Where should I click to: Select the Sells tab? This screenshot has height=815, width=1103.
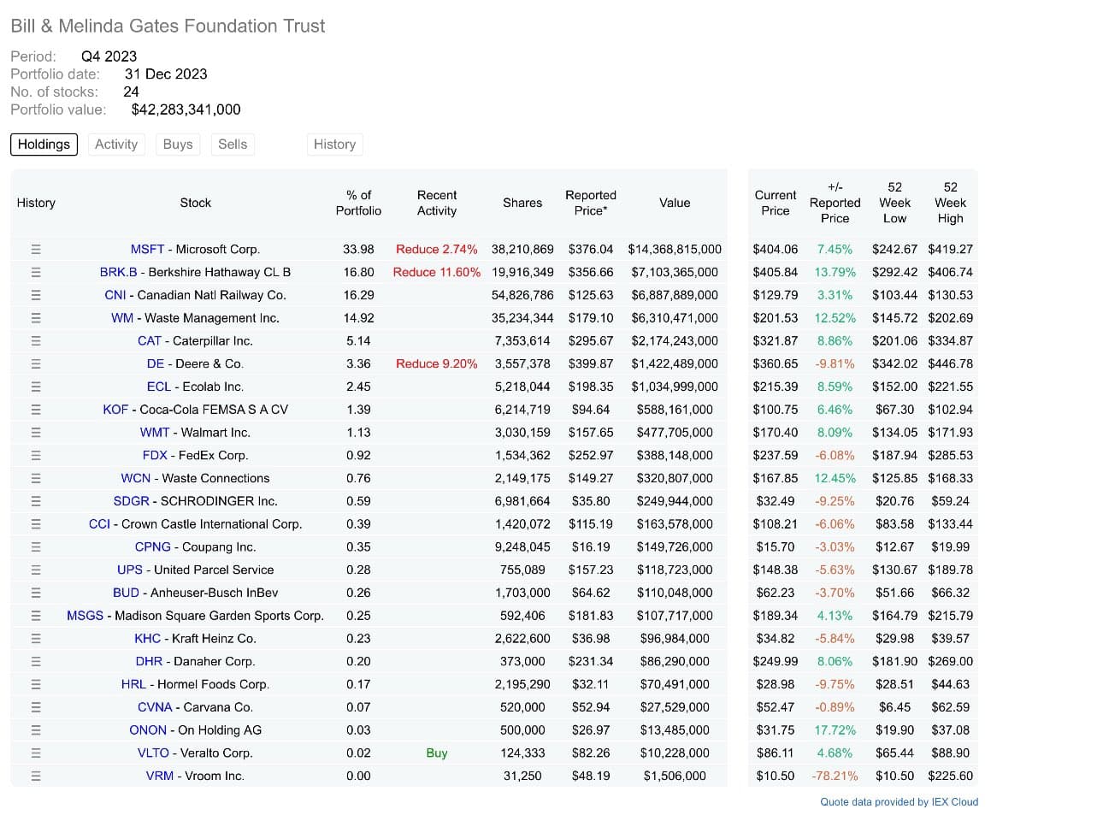[233, 145]
